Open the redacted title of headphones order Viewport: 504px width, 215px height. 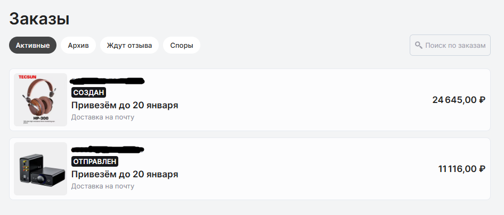[108, 81]
